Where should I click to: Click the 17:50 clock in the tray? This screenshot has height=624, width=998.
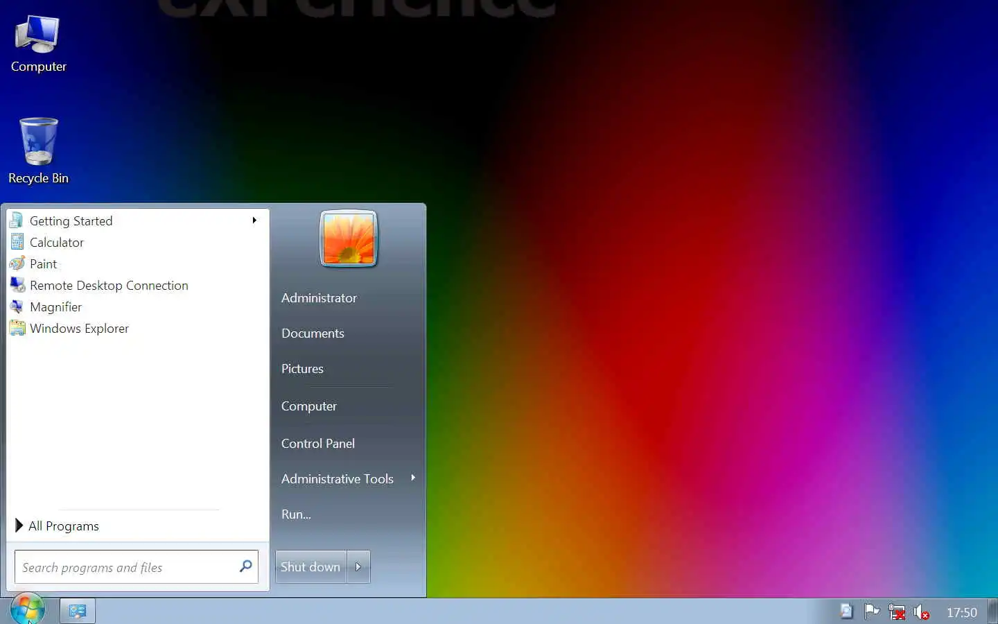961,612
